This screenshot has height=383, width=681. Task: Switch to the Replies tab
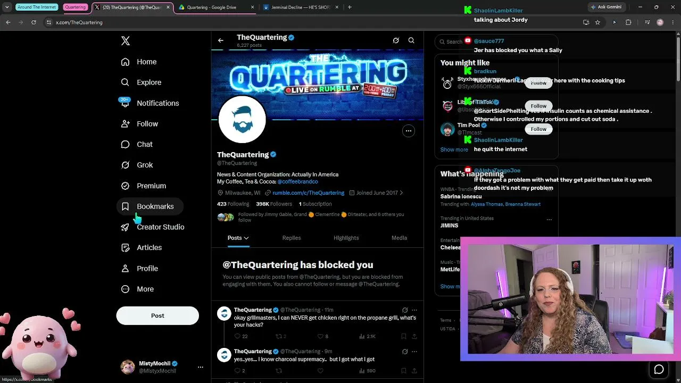pos(292,238)
